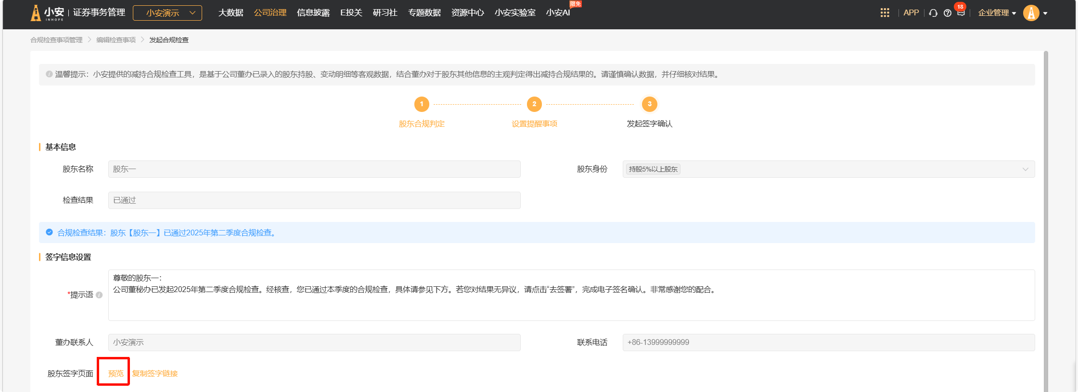Image resolution: width=1078 pixels, height=392 pixels.
Task: Click the 预览 link
Action: (x=115, y=373)
